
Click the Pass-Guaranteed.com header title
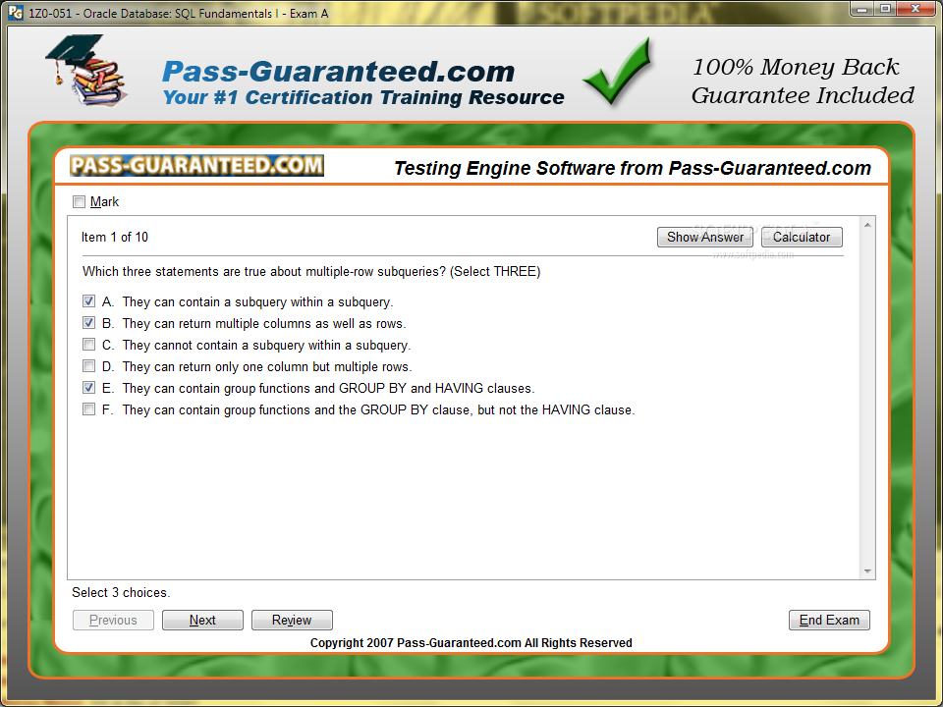coord(339,72)
